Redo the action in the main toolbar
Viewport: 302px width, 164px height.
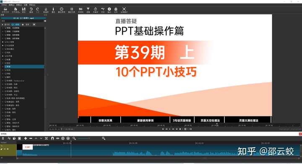click(38, 10)
